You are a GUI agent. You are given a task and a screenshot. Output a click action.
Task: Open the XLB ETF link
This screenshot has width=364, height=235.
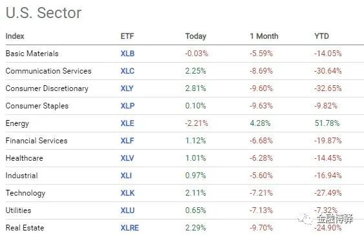click(x=127, y=54)
